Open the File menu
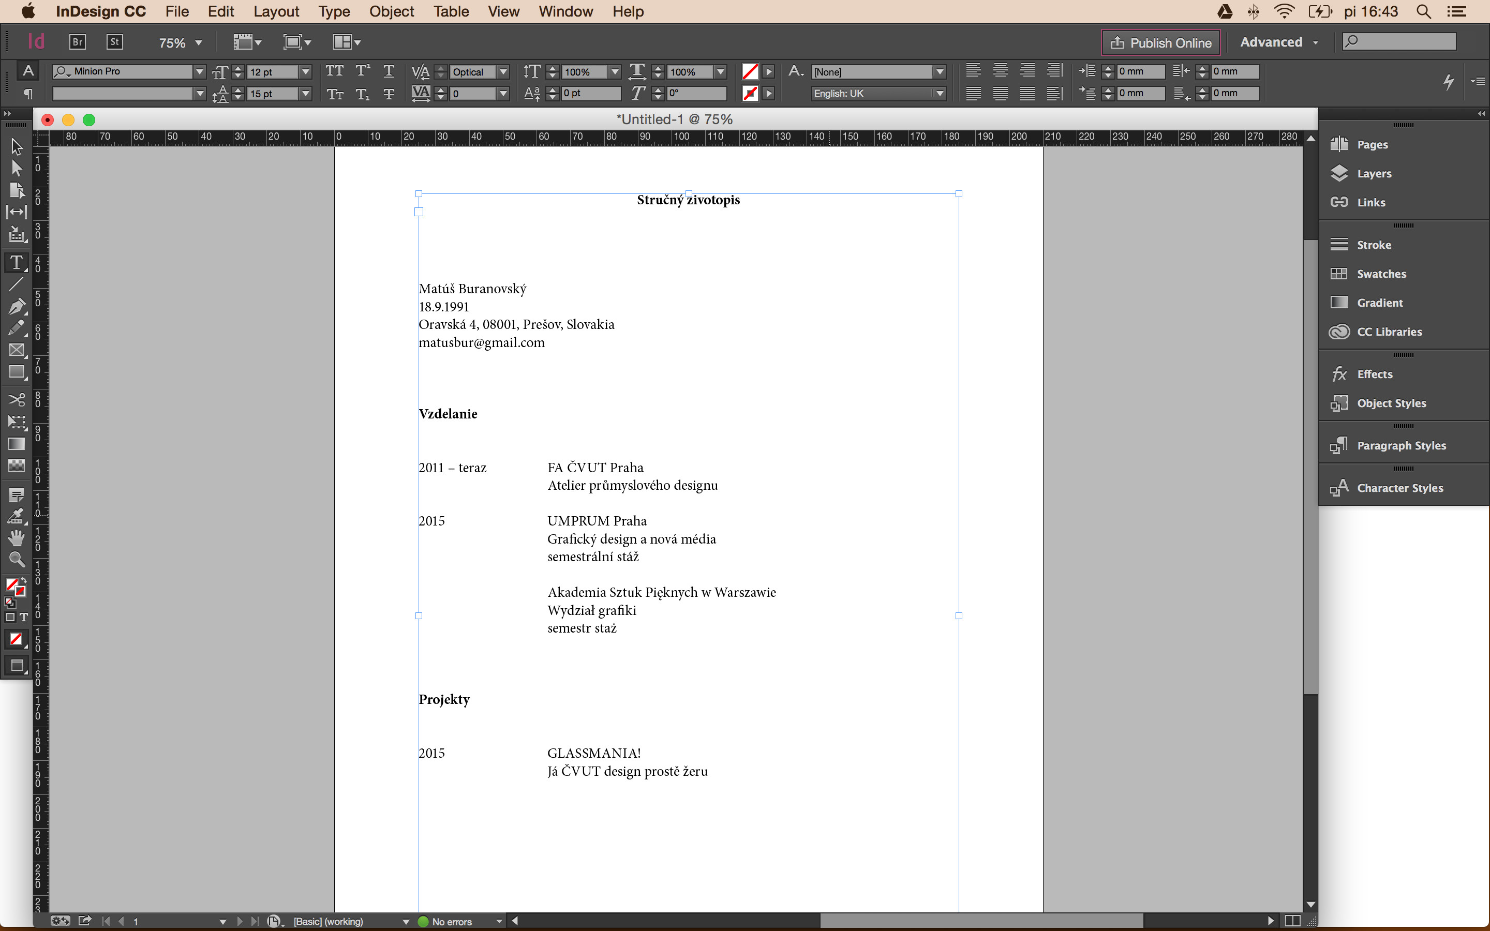Image resolution: width=1490 pixels, height=931 pixels. (x=177, y=11)
